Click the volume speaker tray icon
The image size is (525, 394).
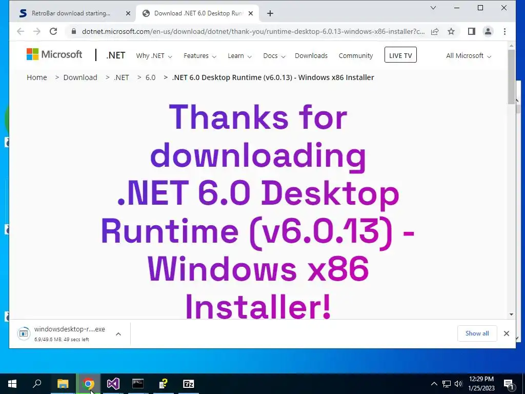click(458, 384)
